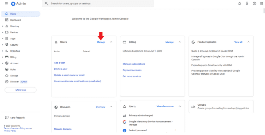Click the Product updates Google icon
The image size is (265, 135).
[x=193, y=42]
